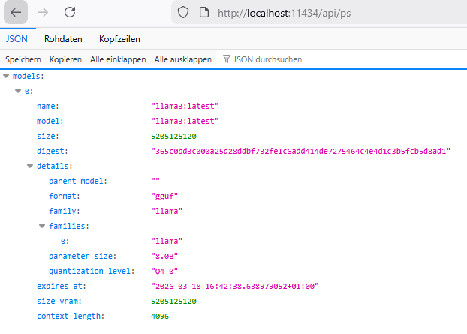Collapse the models node
The height and width of the screenshot is (334, 467).
coord(7,76)
